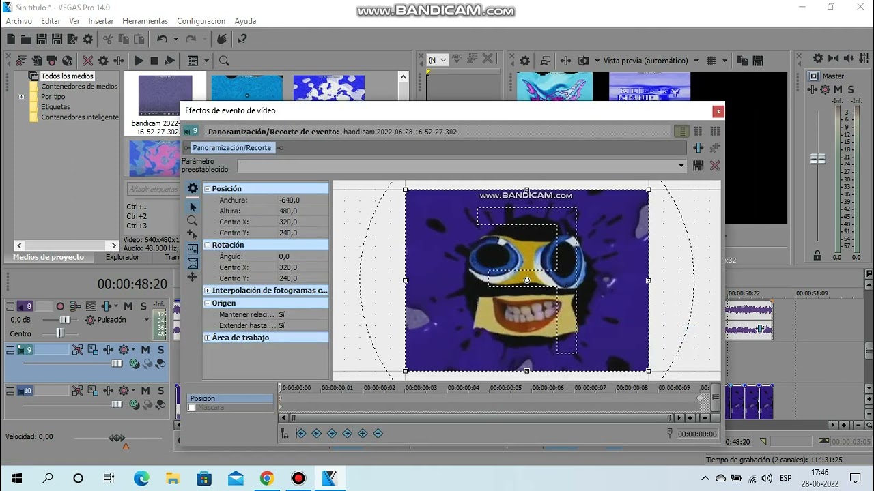Viewport: 874px width, 491px height.
Task: Toggle lock aspect ratio in Pan/Crop tools
Action: 193,250
